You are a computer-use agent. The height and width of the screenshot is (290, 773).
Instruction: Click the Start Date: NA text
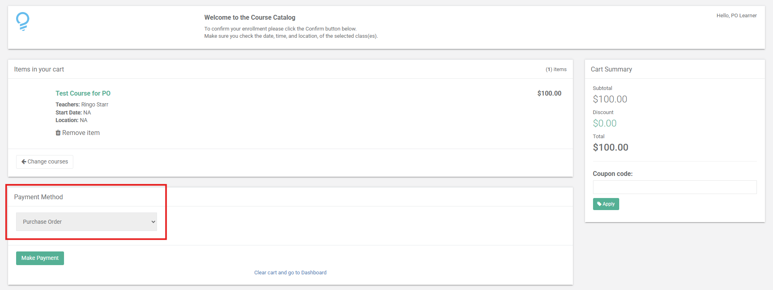click(x=73, y=112)
